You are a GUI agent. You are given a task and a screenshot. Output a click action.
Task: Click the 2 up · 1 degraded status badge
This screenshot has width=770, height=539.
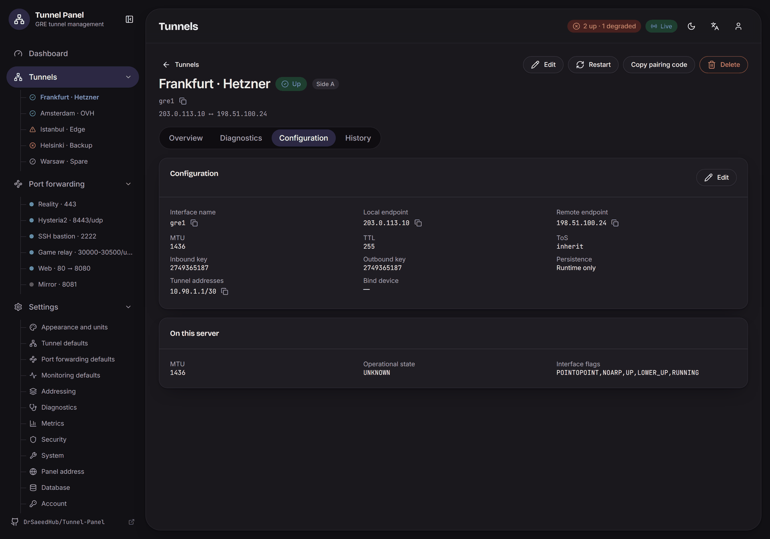(x=604, y=26)
